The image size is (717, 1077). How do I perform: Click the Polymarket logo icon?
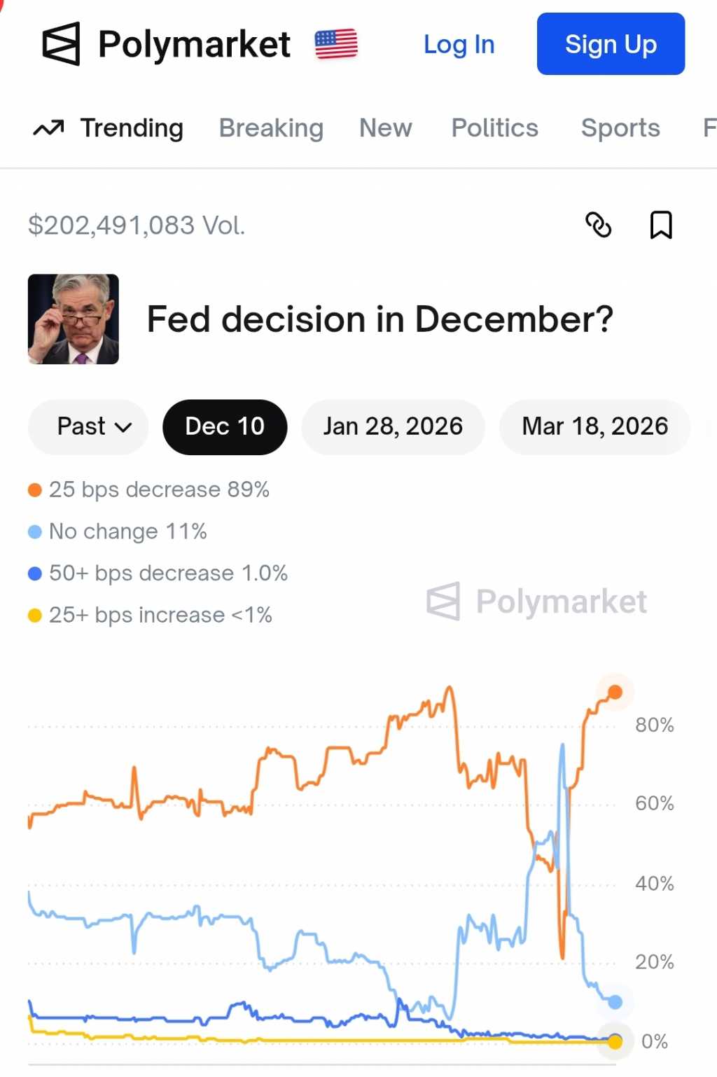pyautogui.click(x=62, y=44)
